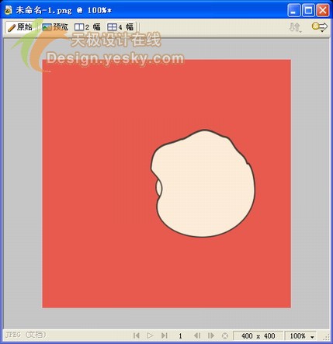Viewport: 333px width, 344px height.
Task: Click the stop/cancel circle icon
Action: pyautogui.click(x=225, y=335)
